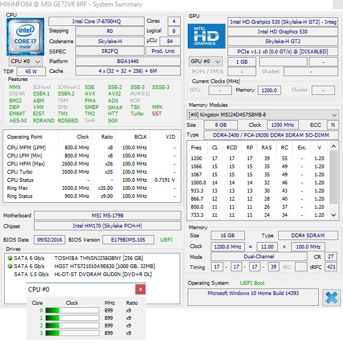
Task: Click the HGST HTS721010A9E630 drive entry
Action: tap(105, 266)
